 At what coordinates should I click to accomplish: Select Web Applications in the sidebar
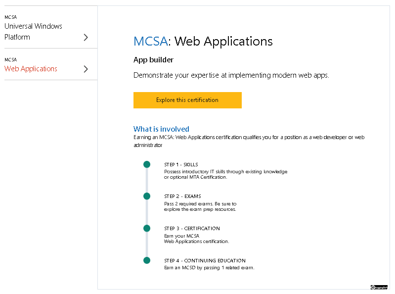pos(31,69)
